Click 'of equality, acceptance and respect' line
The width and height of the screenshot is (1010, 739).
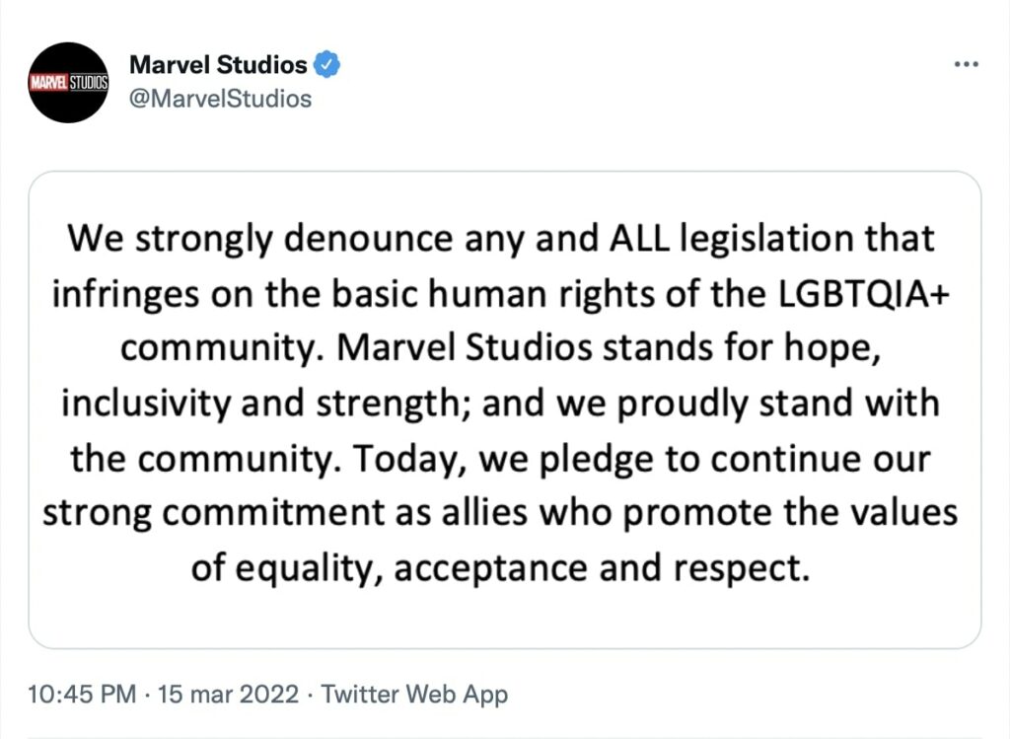coord(500,569)
